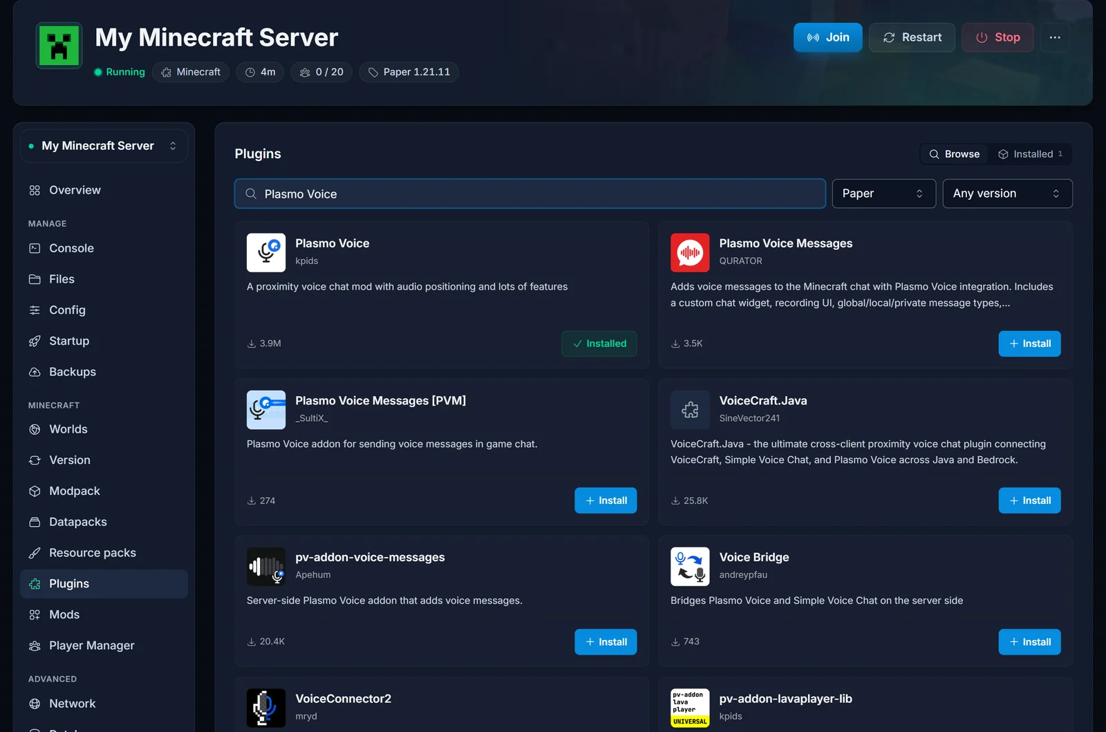Open the Version section
The height and width of the screenshot is (732, 1106).
click(104, 460)
